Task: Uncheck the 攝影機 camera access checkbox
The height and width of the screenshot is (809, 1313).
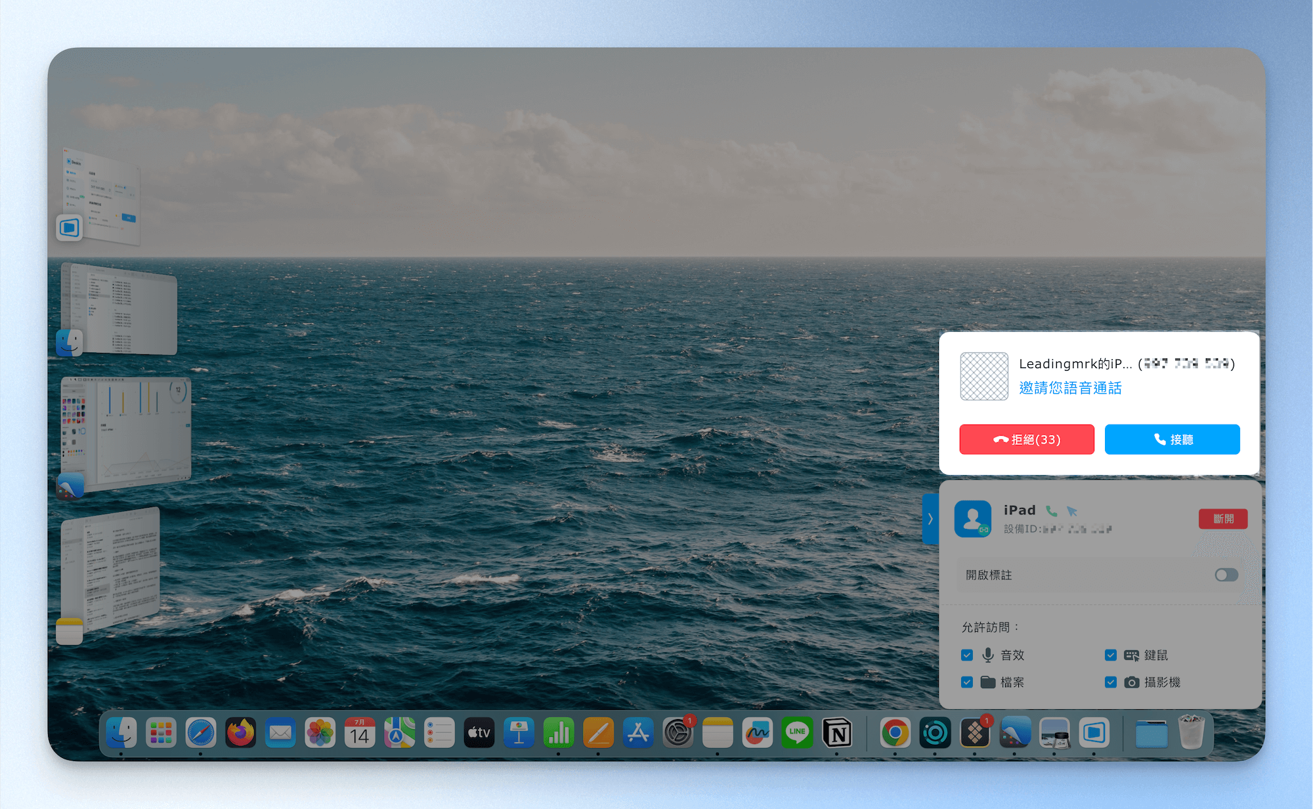Action: click(1111, 682)
